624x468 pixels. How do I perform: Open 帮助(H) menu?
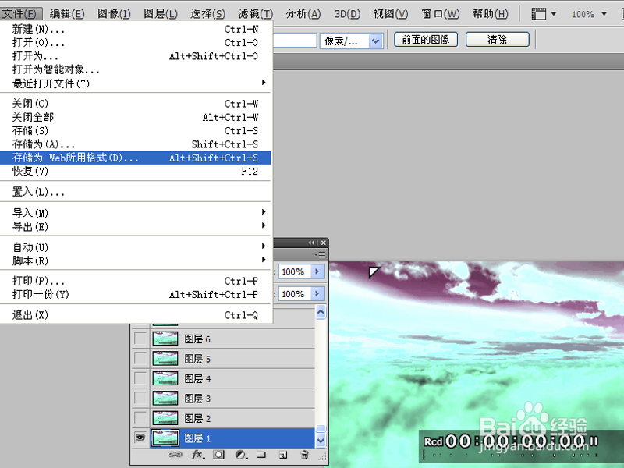(491, 14)
